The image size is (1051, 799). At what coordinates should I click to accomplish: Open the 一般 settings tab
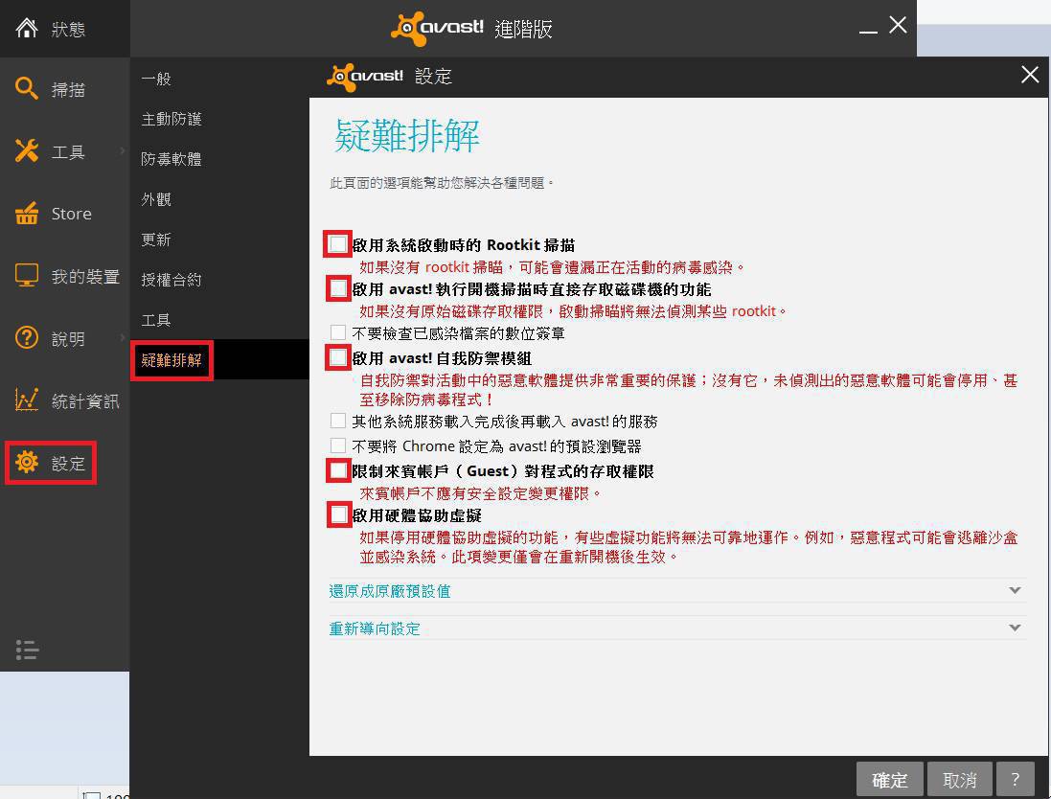pos(156,79)
